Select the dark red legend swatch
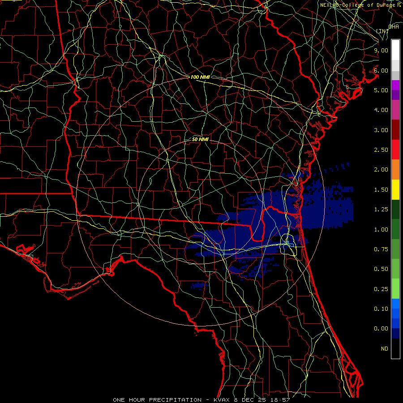Image resolution: width=403 pixels, height=403 pixels. (395, 130)
